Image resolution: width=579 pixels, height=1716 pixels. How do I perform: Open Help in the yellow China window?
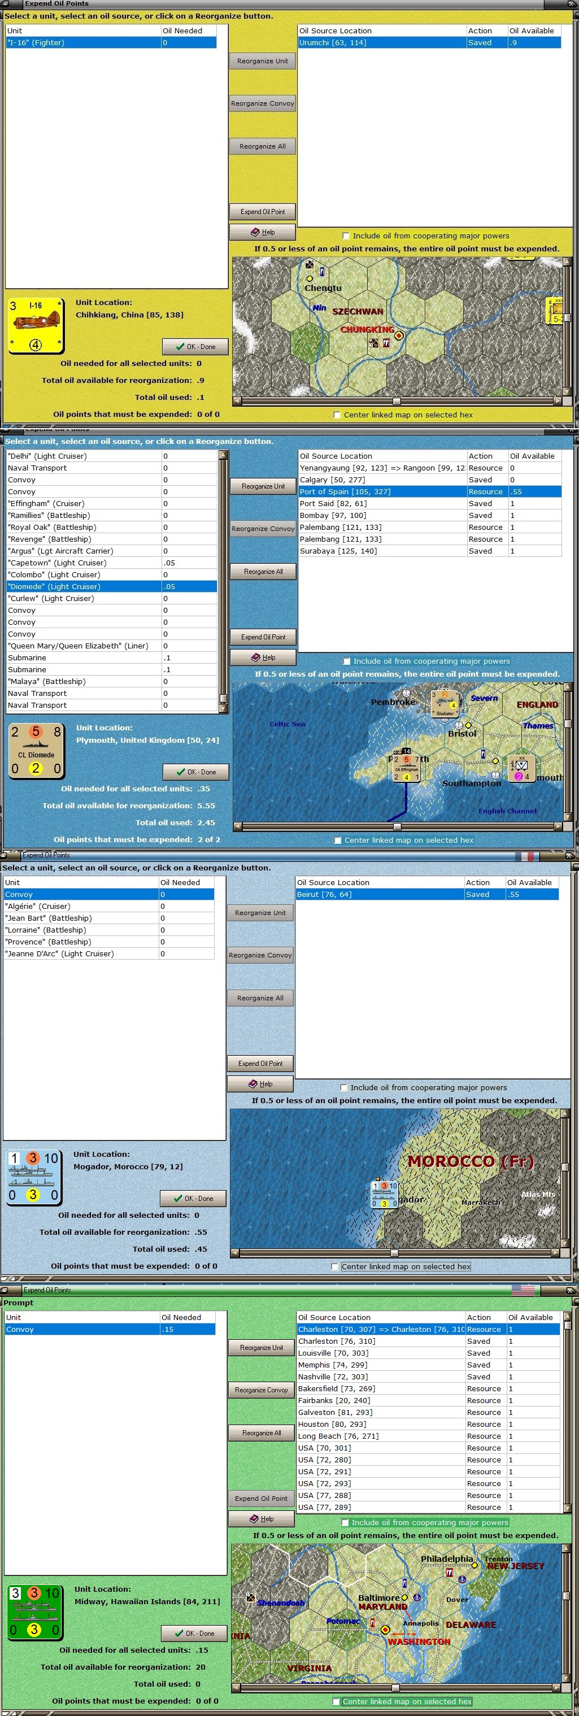(263, 232)
